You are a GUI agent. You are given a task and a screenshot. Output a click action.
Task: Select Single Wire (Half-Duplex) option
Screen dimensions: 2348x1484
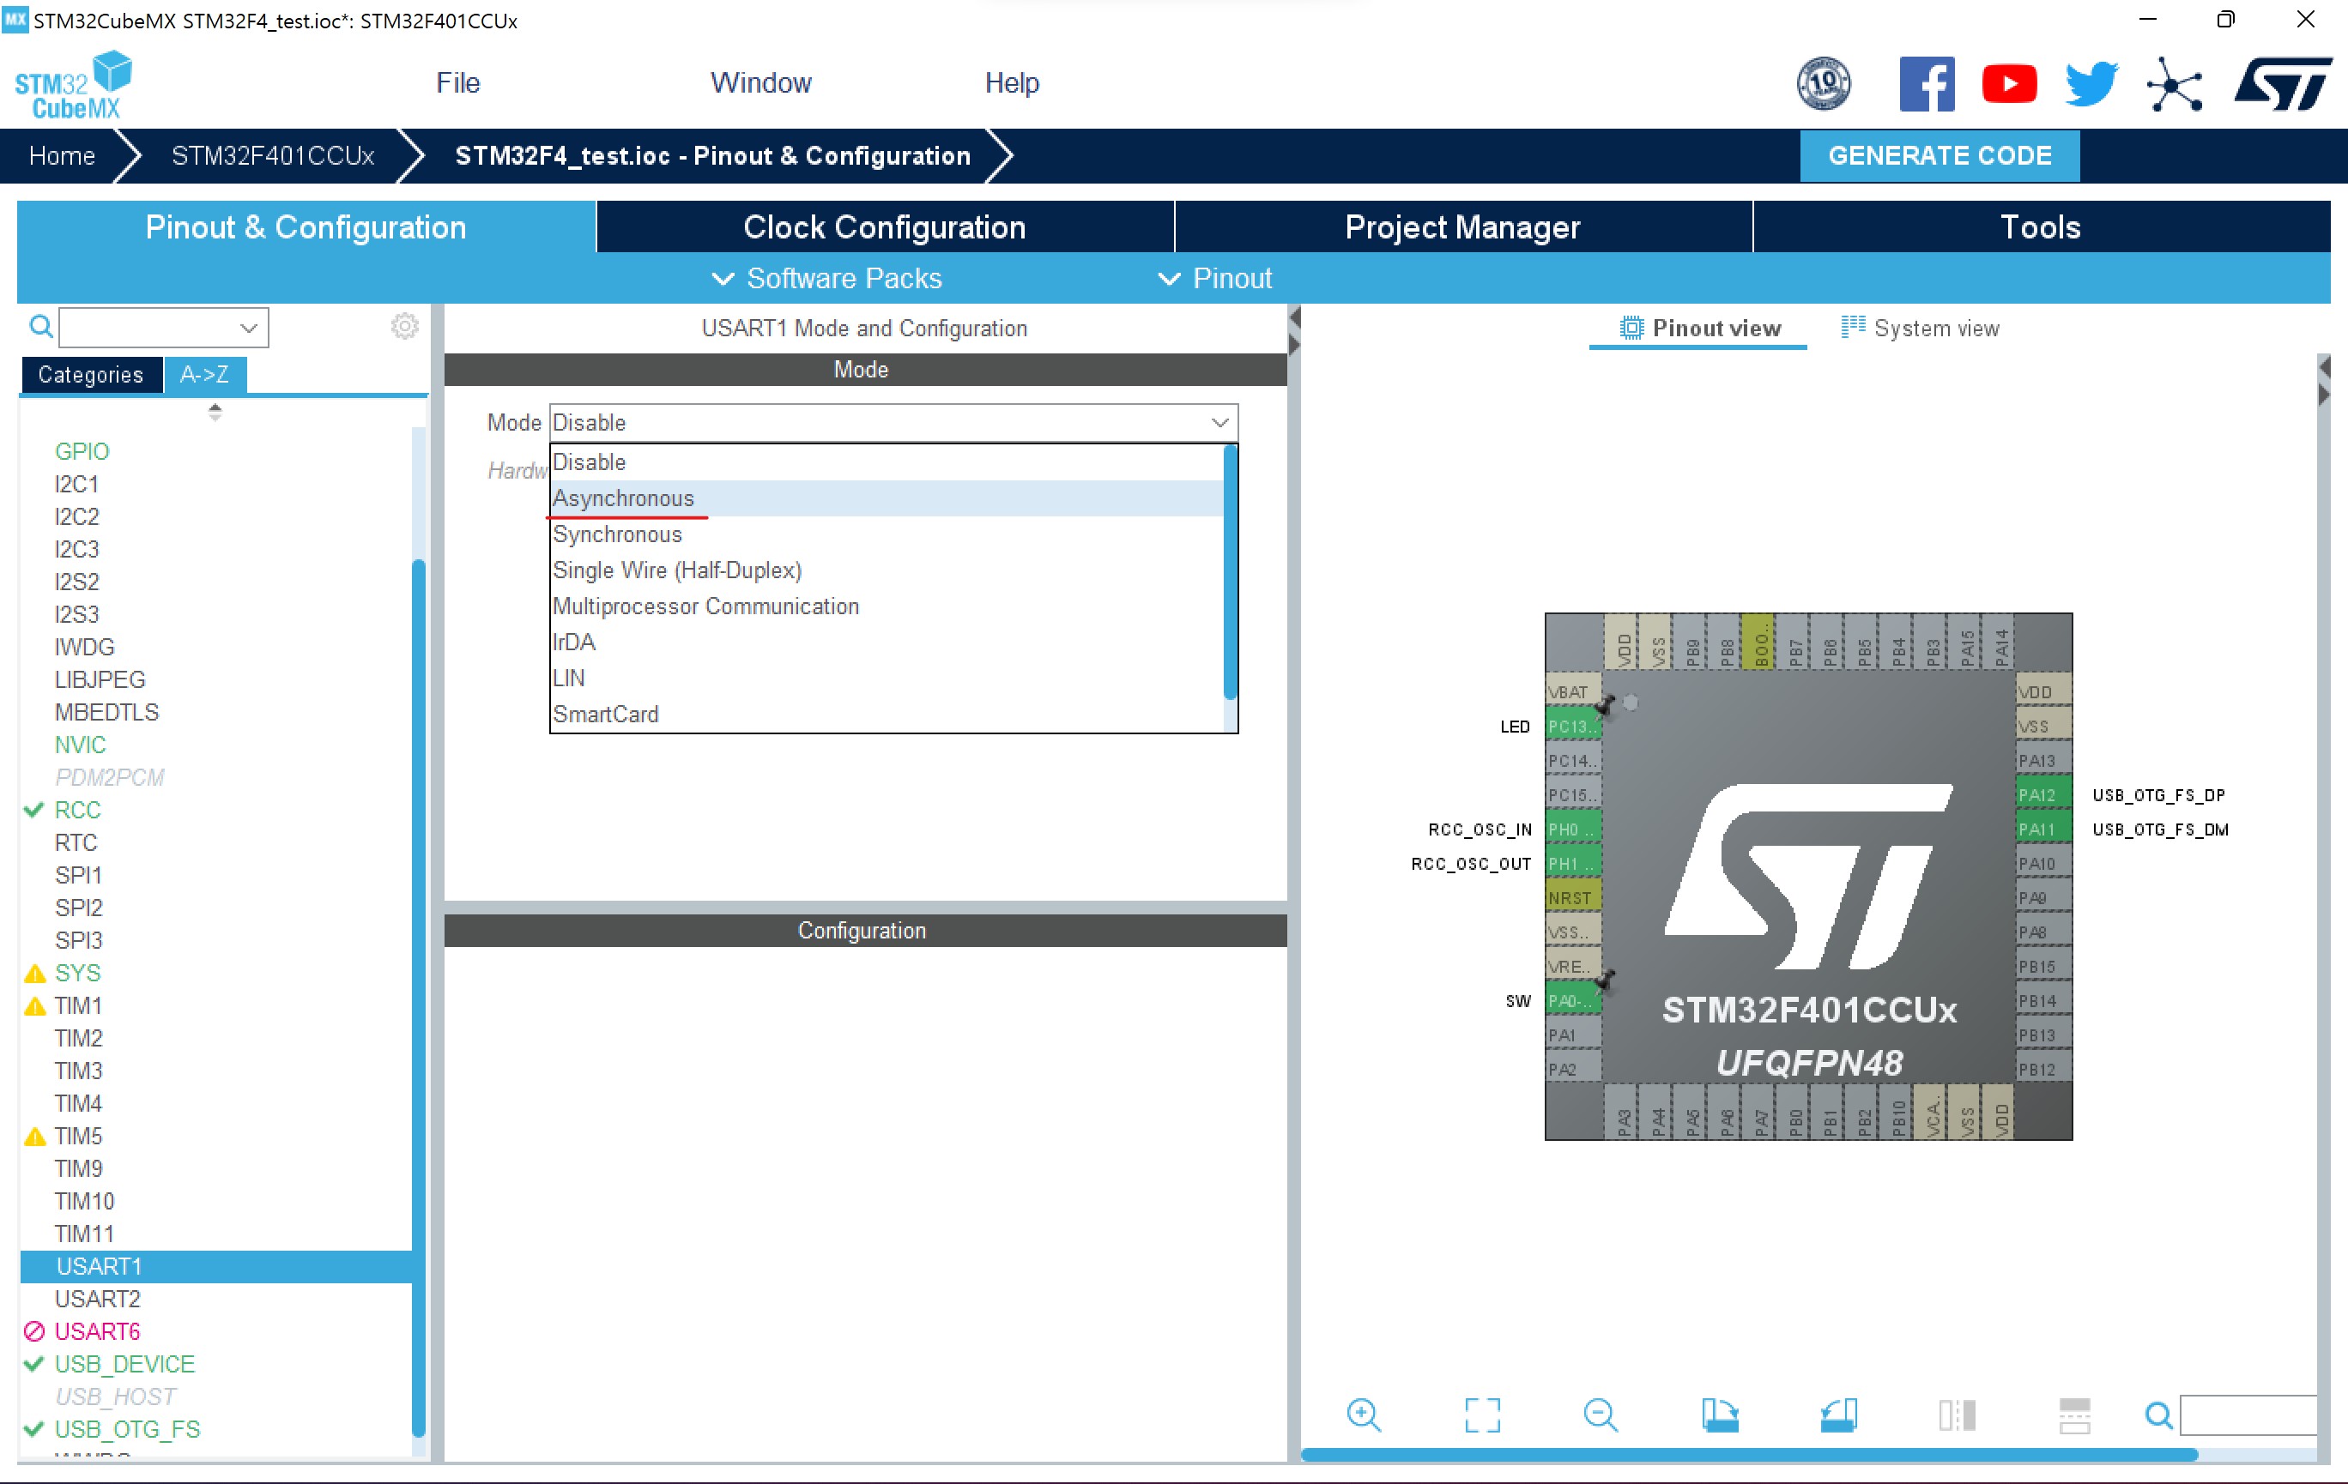[x=887, y=570]
